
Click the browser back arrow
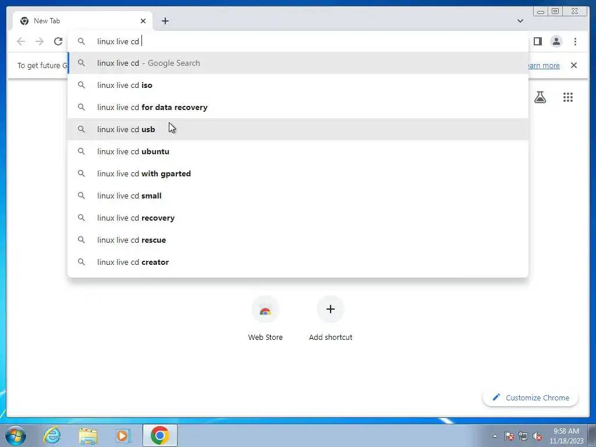(x=21, y=41)
